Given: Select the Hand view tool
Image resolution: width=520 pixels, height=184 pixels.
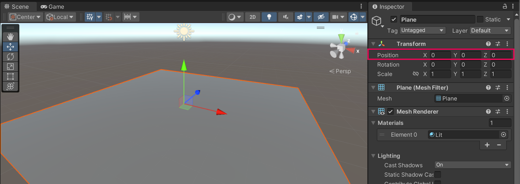Looking at the screenshot, I should point(10,37).
